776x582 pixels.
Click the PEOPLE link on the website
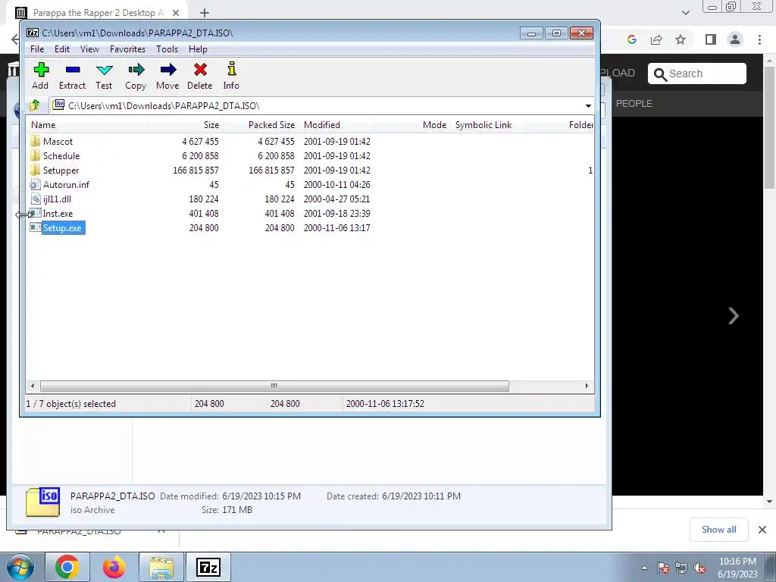(x=634, y=103)
